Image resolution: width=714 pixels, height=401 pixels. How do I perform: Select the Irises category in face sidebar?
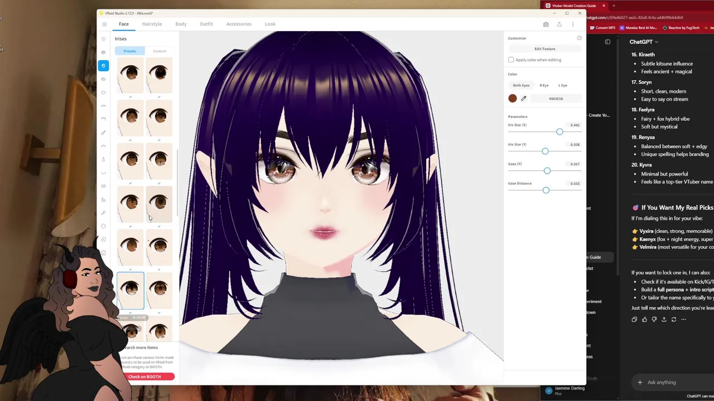tap(103, 66)
